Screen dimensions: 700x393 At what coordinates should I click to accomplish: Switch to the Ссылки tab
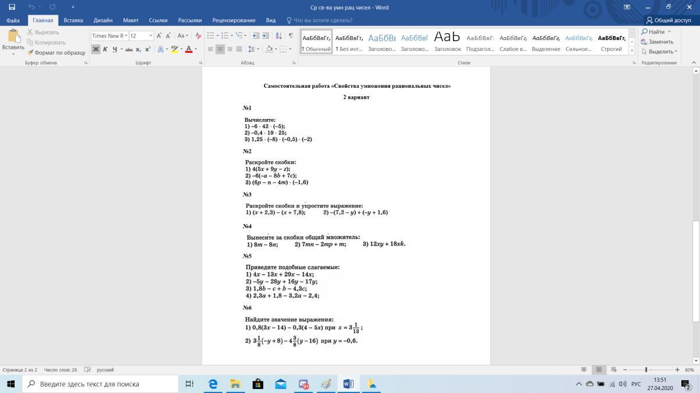(x=158, y=20)
